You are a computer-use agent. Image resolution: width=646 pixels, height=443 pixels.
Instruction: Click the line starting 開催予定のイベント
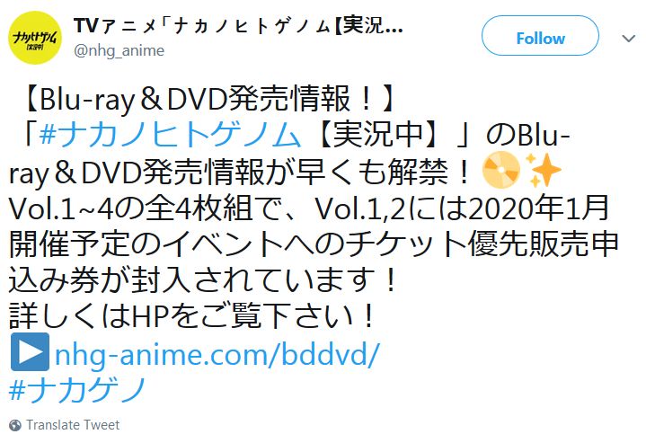(314, 244)
